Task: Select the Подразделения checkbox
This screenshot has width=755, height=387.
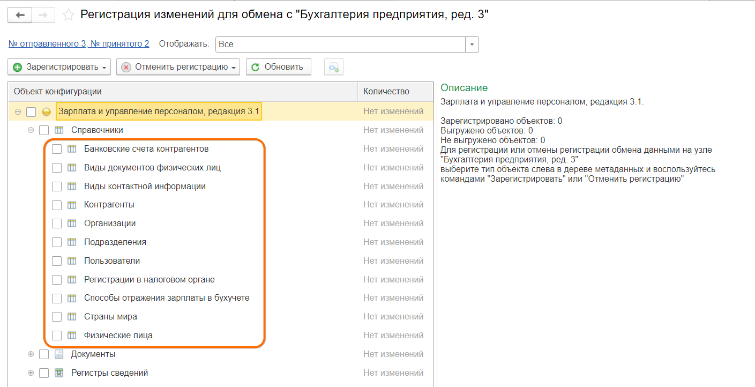Action: [x=57, y=242]
